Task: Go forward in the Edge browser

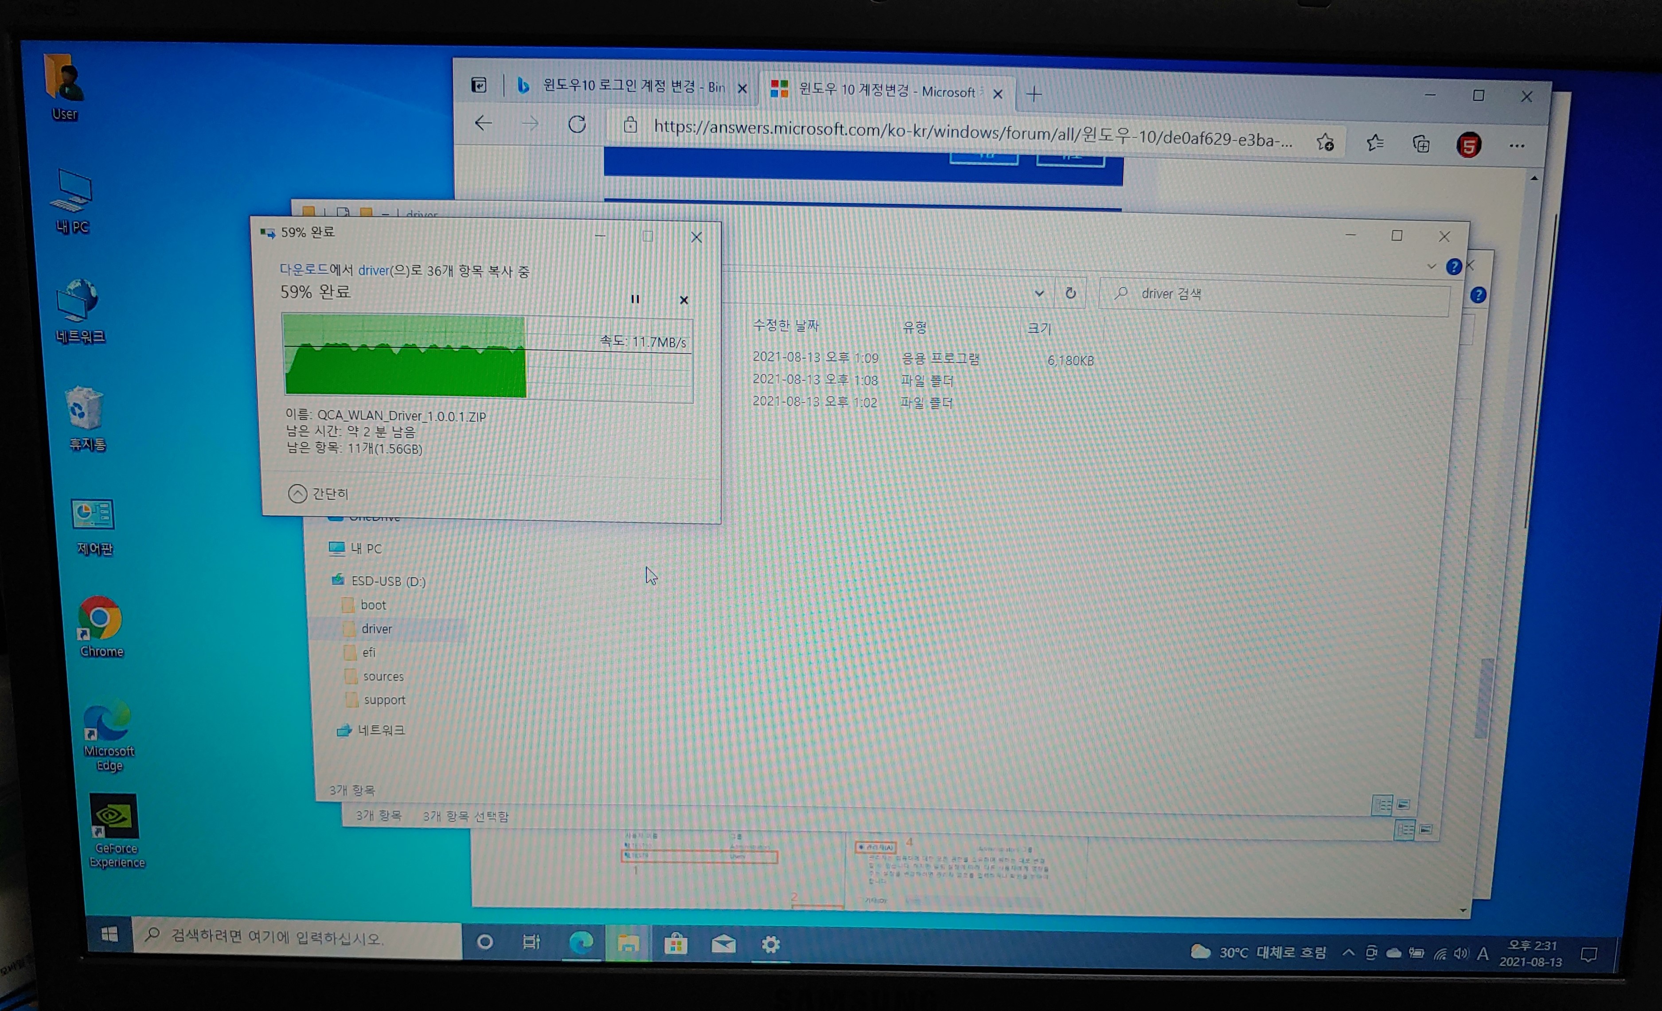Action: [530, 124]
